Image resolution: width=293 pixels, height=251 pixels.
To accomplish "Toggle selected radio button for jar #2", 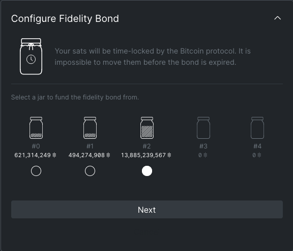I will pos(147,171).
